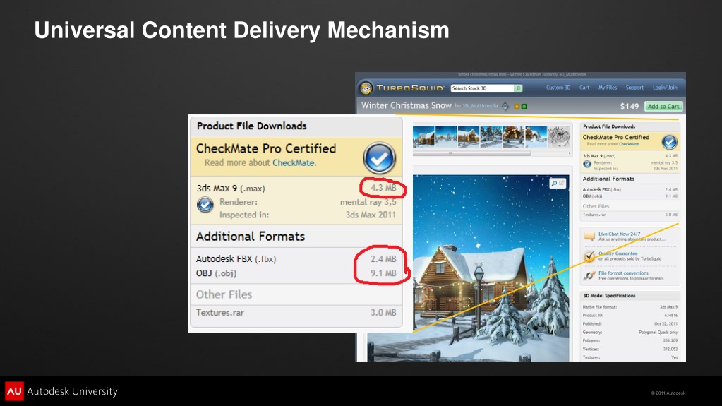722x406 pixels.
Task: Click Product ID value "634816"
Action: [670, 315]
